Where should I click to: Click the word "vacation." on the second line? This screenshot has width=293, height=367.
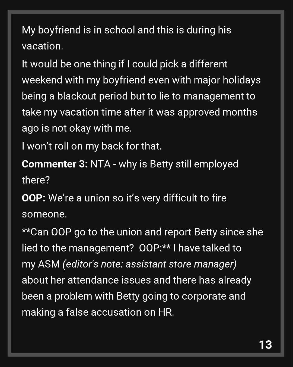pyautogui.click(x=42, y=46)
